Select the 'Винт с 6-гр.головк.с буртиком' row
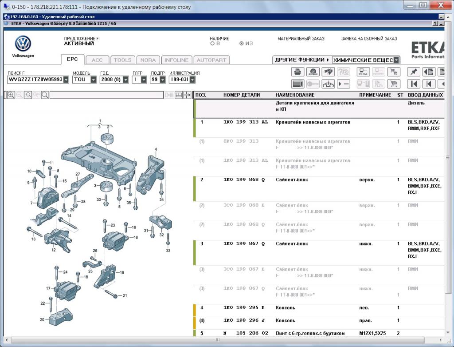 pyautogui.click(x=319, y=333)
